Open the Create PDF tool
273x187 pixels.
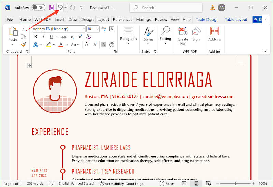click(x=183, y=35)
